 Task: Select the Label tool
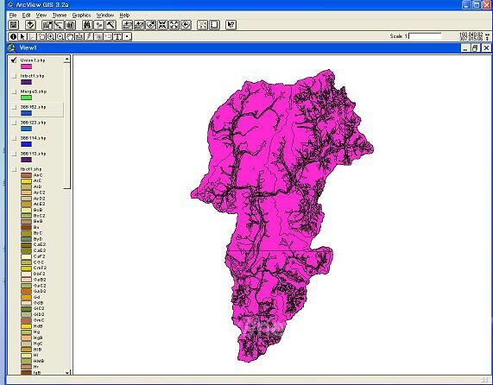pyautogui.click(x=108, y=36)
